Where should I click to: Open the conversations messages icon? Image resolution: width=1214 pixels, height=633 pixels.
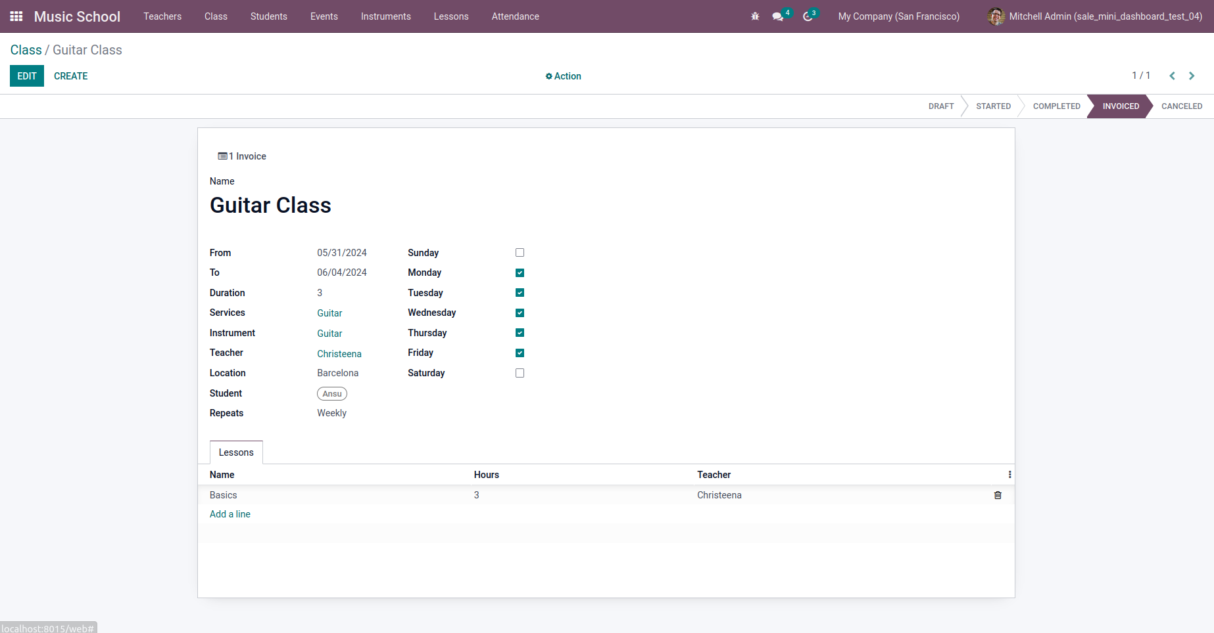778,16
